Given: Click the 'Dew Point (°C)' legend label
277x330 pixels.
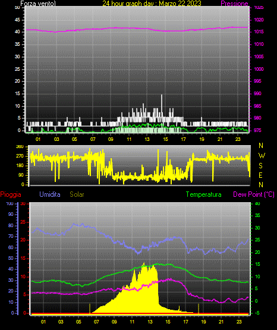Looking at the screenshot, I should click(254, 194).
